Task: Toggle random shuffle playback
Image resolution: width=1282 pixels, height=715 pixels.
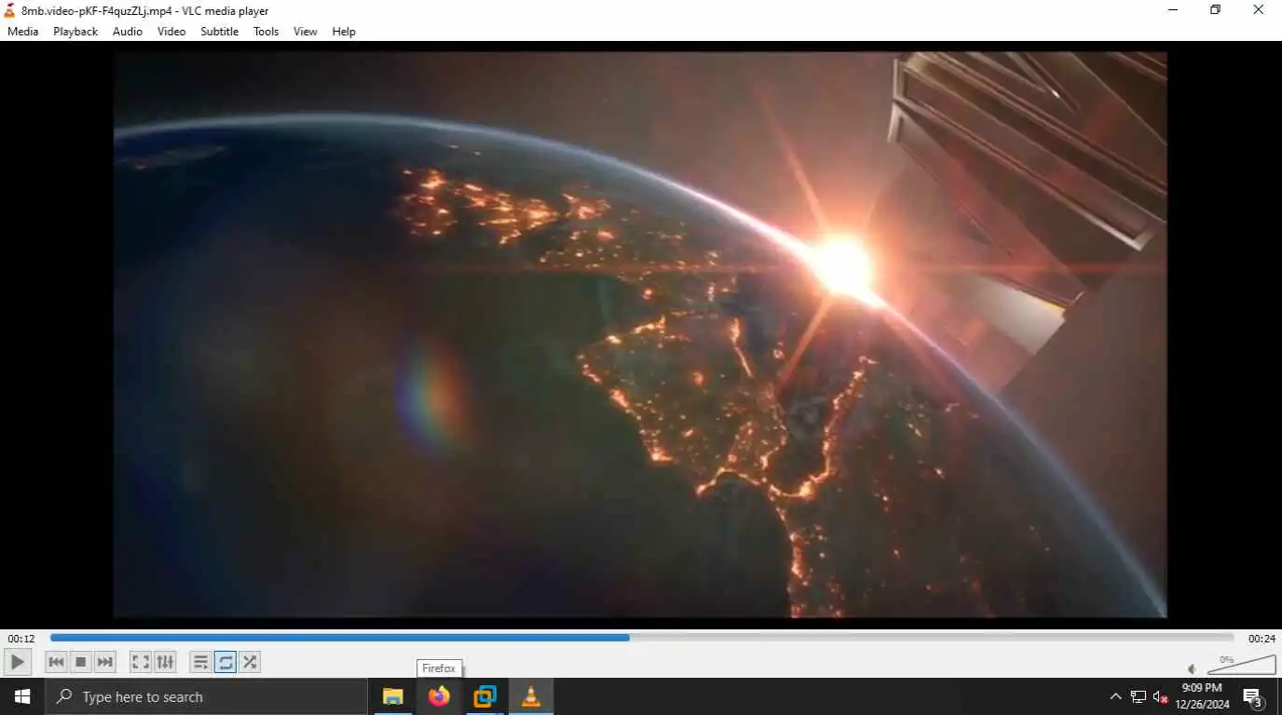Action: point(250,662)
